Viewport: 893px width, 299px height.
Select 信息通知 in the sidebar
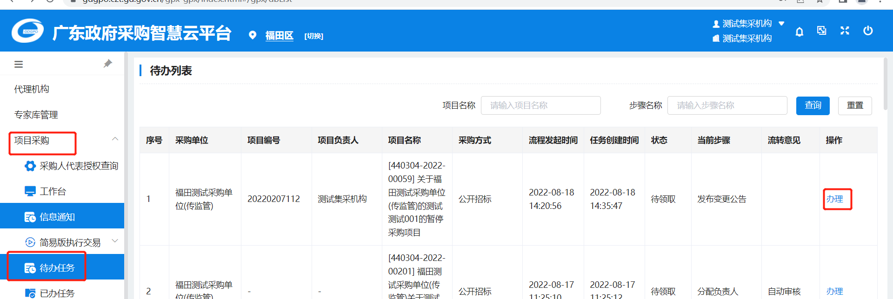(x=57, y=217)
